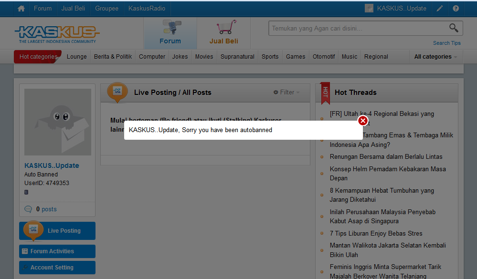Select the Computer category

(152, 57)
